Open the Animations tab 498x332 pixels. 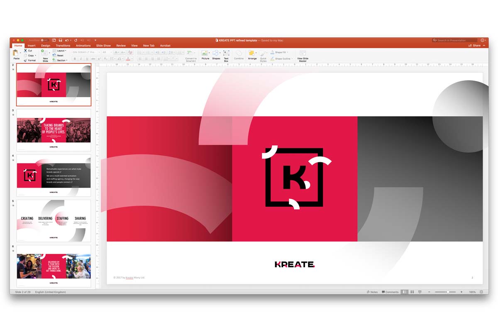(83, 46)
